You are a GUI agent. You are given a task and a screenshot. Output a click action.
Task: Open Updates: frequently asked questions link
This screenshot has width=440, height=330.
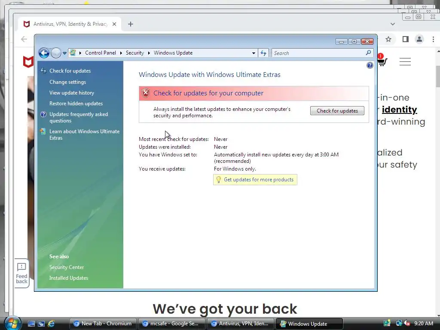click(79, 117)
